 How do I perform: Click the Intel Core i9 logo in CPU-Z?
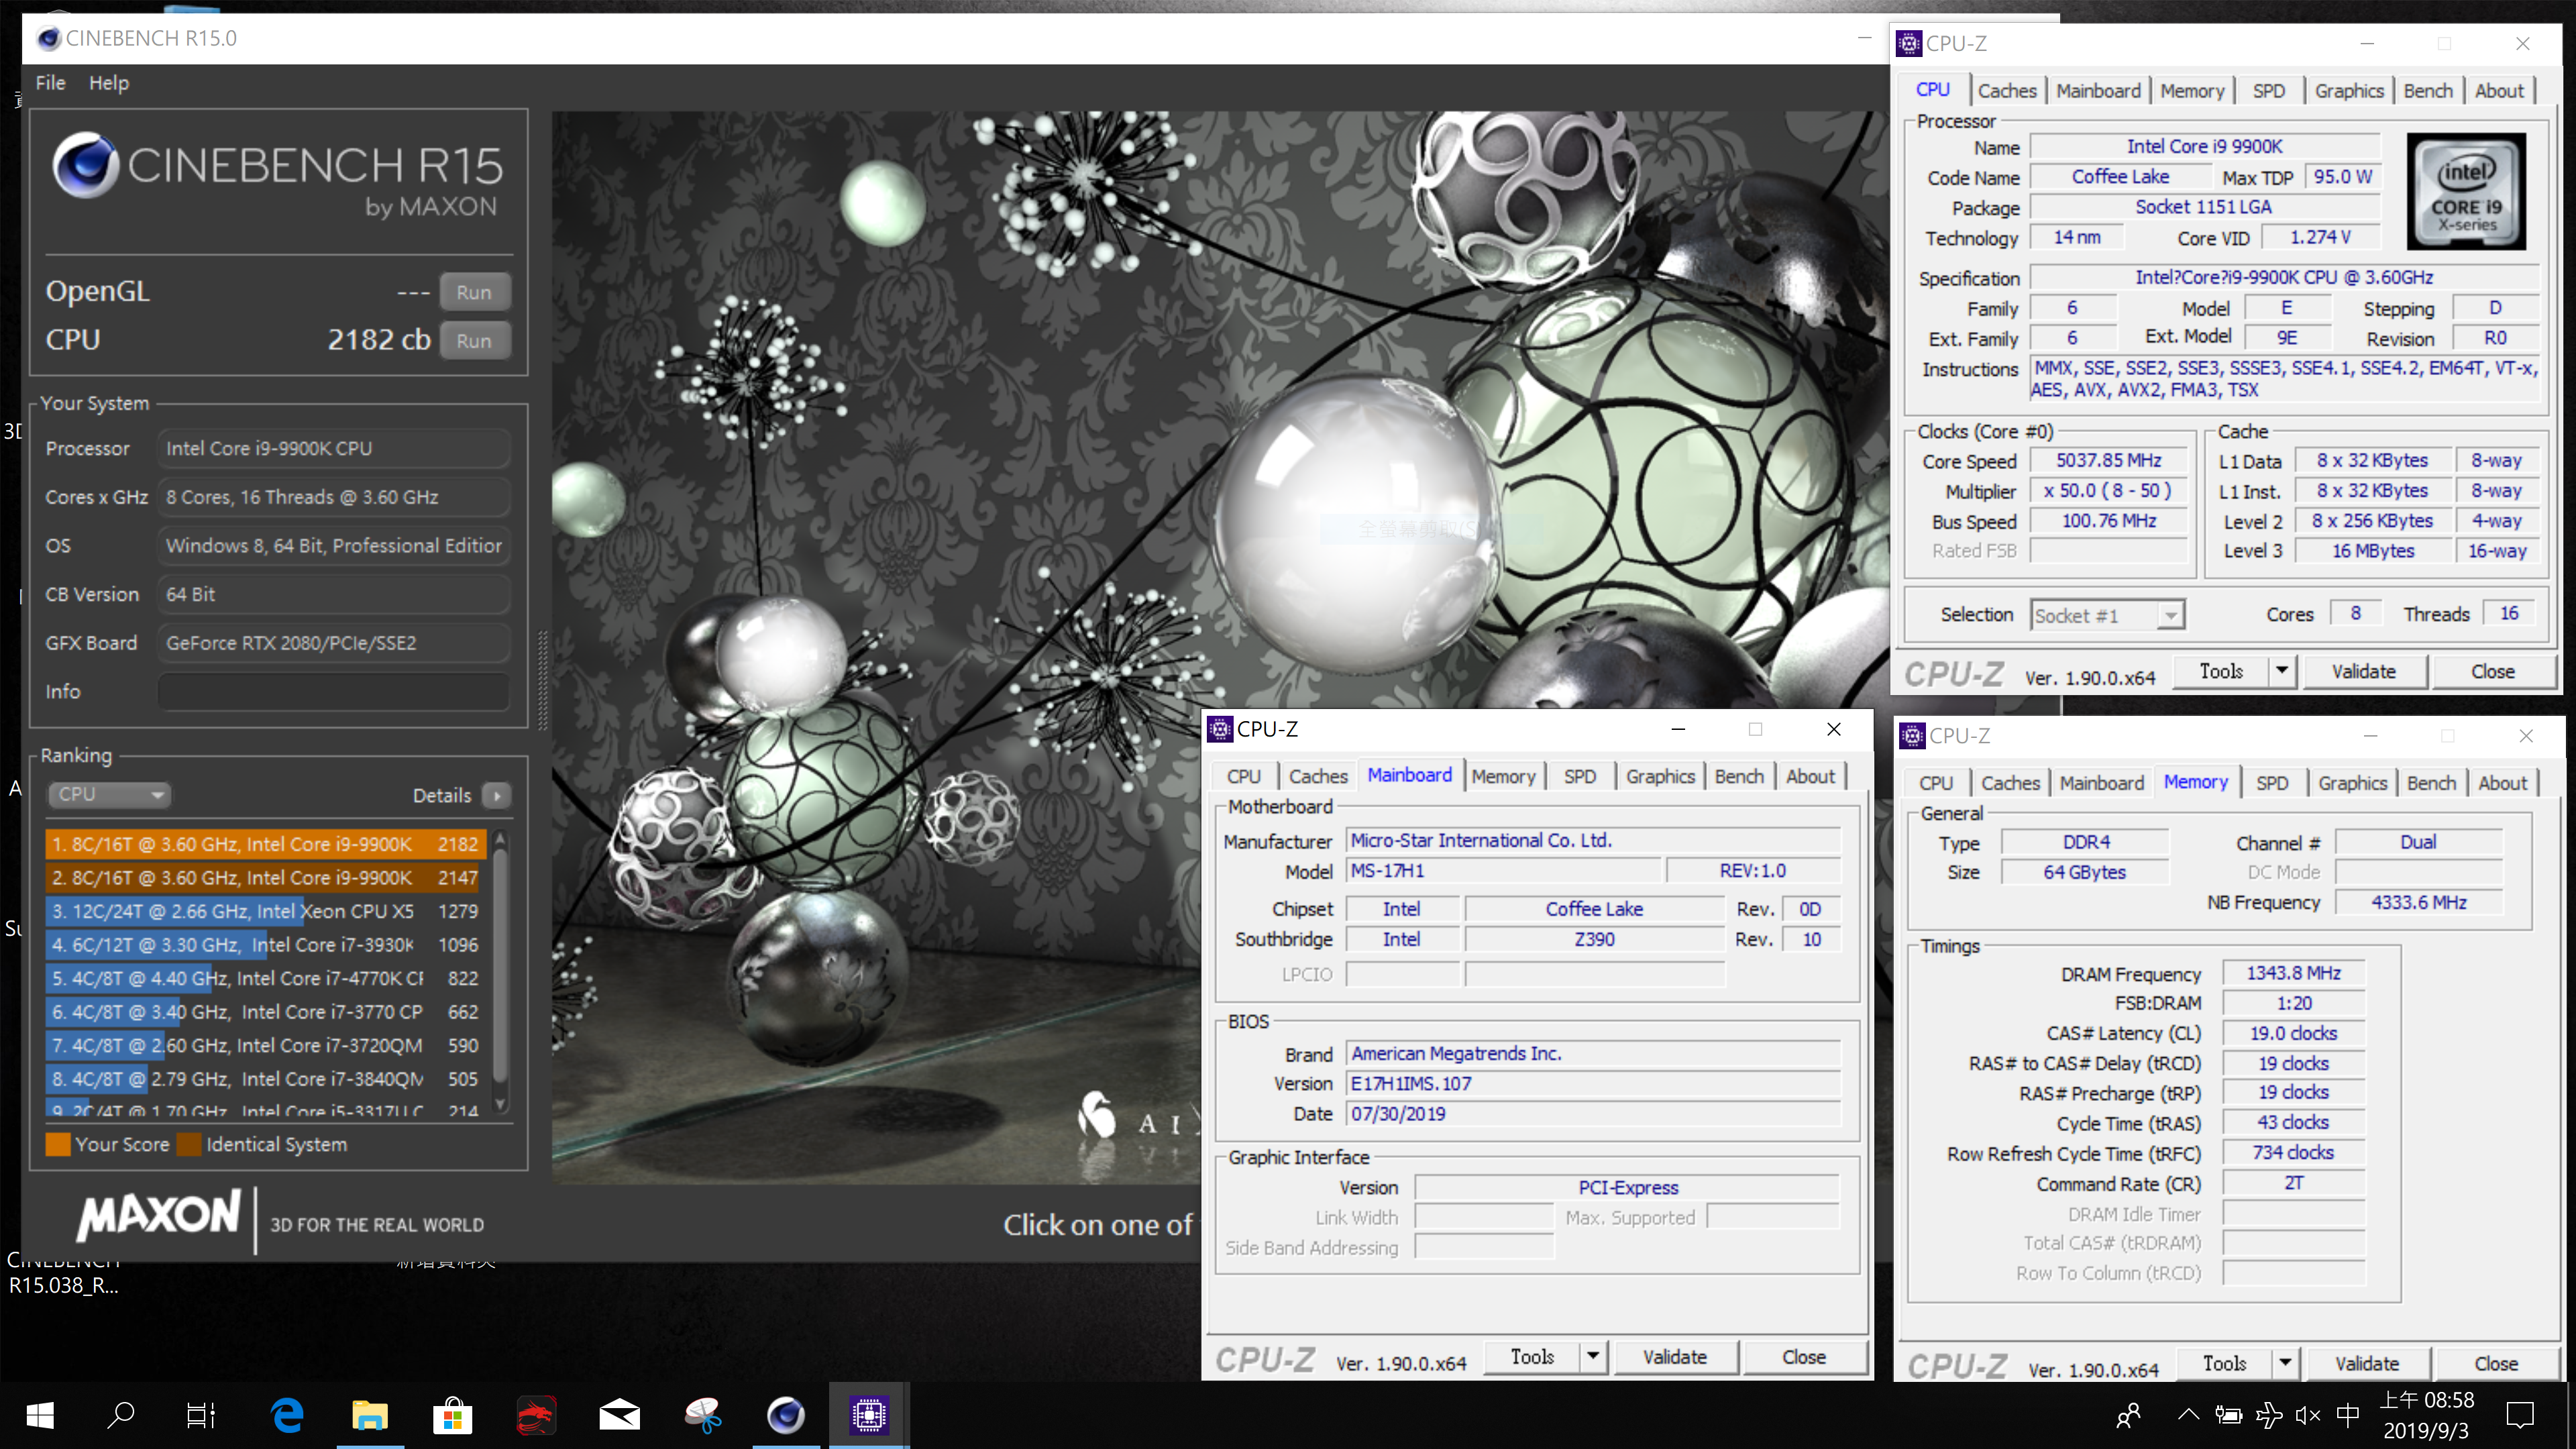click(2466, 191)
